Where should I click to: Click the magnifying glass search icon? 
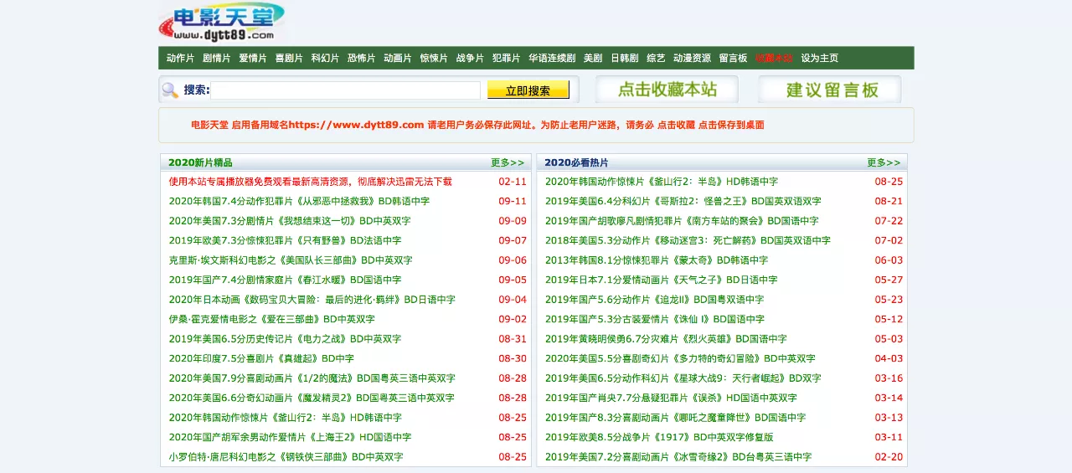pos(170,90)
